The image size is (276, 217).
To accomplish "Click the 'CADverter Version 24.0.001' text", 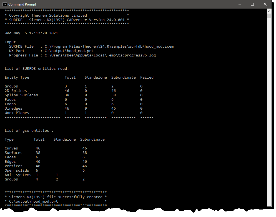I will (96, 20).
